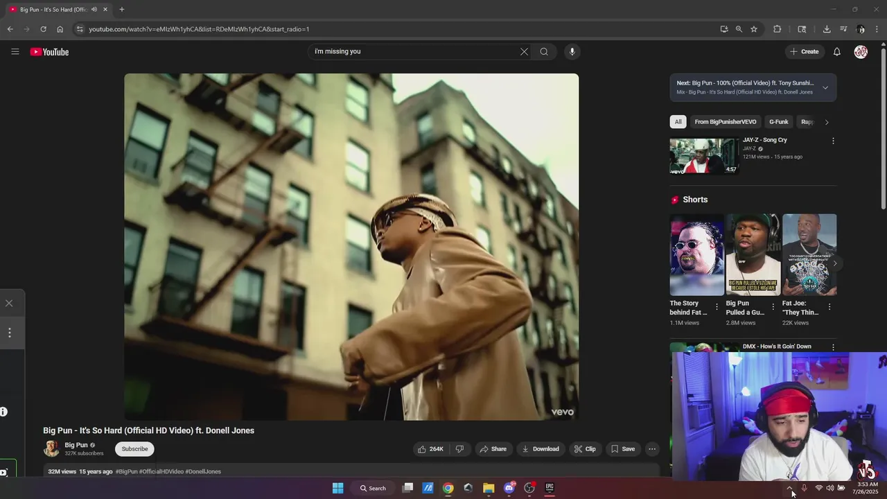Go to the browser home page

point(60,29)
